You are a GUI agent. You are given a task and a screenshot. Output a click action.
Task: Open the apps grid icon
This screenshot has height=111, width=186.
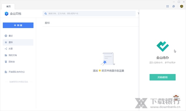[167, 6]
